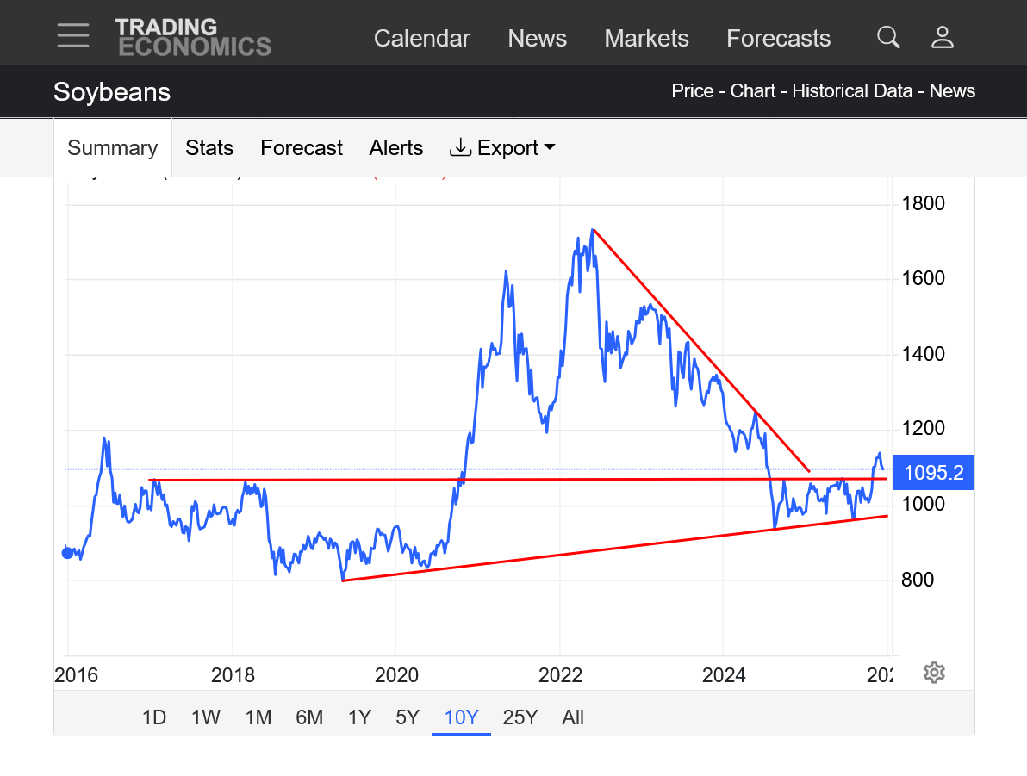Click the blue start point marker on chart
1027x776 pixels.
pos(67,553)
